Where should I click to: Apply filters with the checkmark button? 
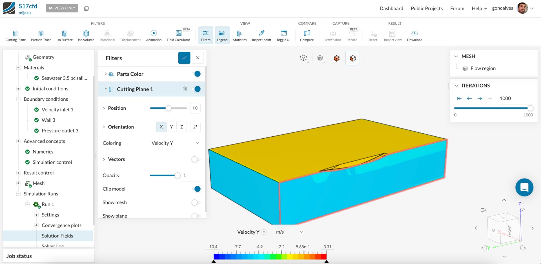click(x=184, y=58)
